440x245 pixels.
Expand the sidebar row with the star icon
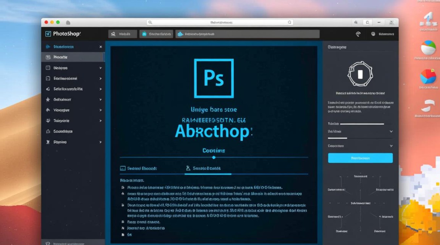coord(101,99)
